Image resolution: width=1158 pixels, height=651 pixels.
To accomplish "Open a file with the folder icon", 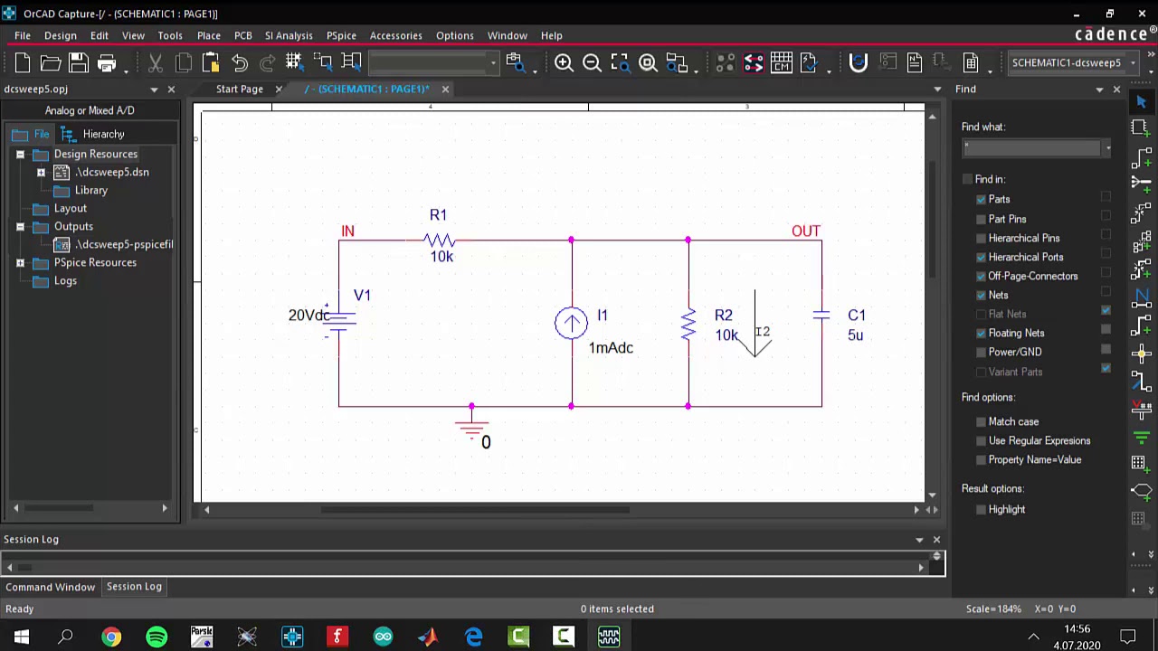I will tap(51, 62).
